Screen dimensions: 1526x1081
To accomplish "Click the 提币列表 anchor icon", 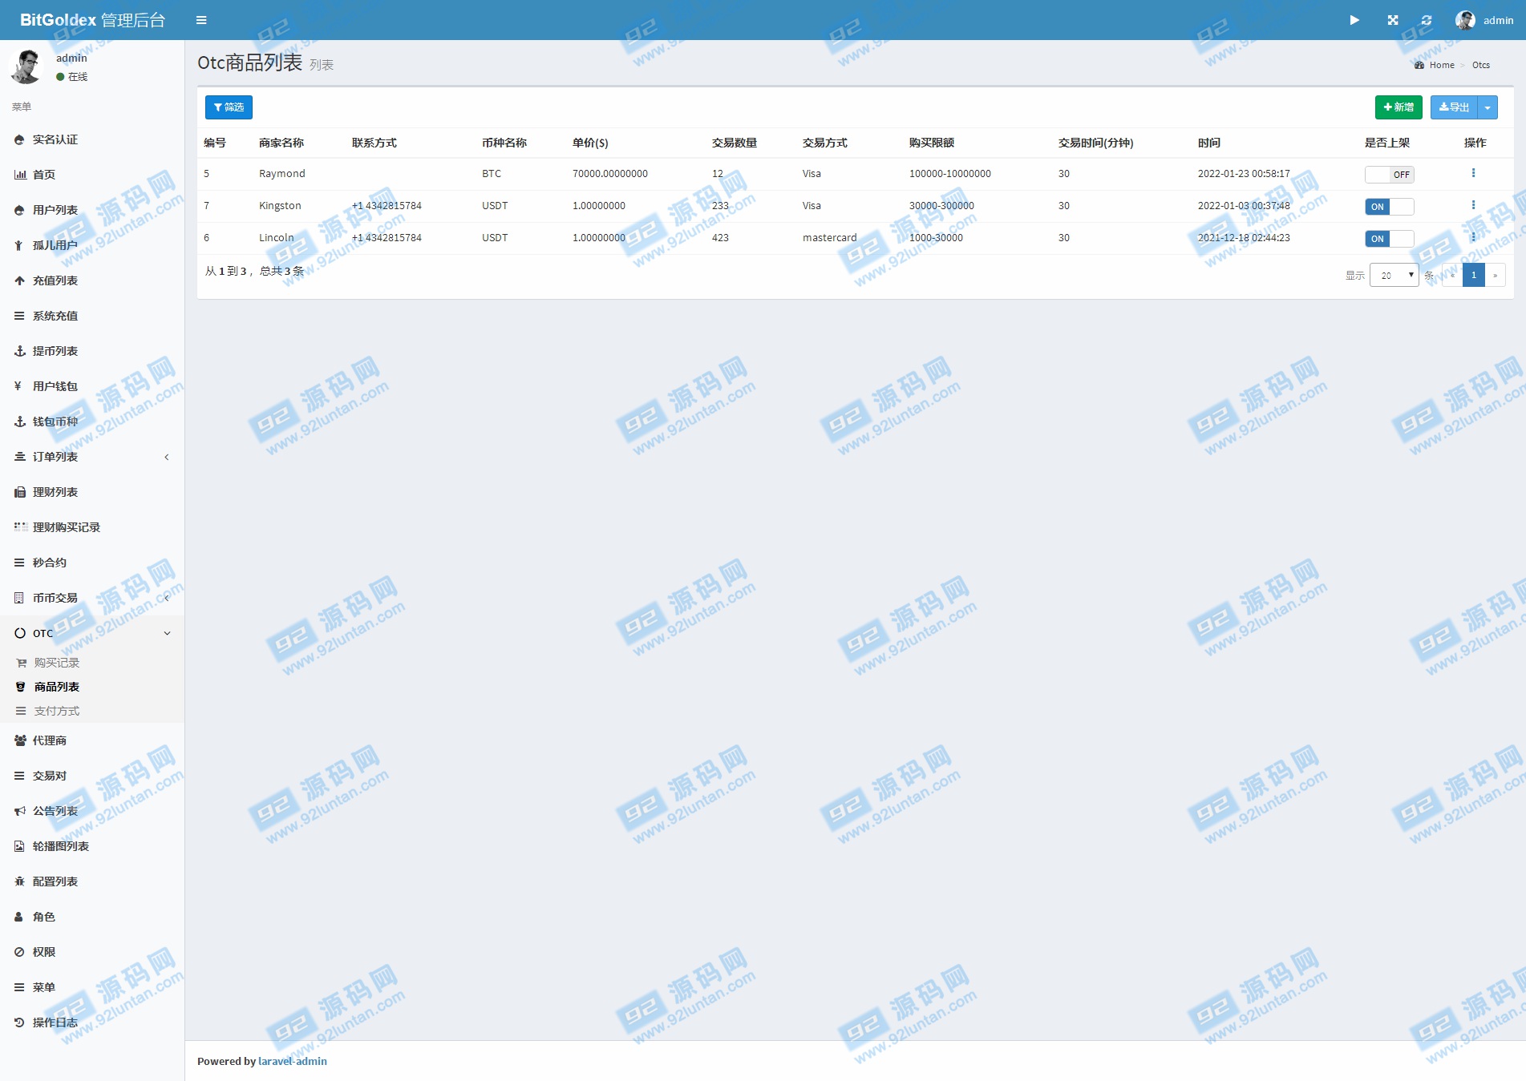I will click(20, 351).
